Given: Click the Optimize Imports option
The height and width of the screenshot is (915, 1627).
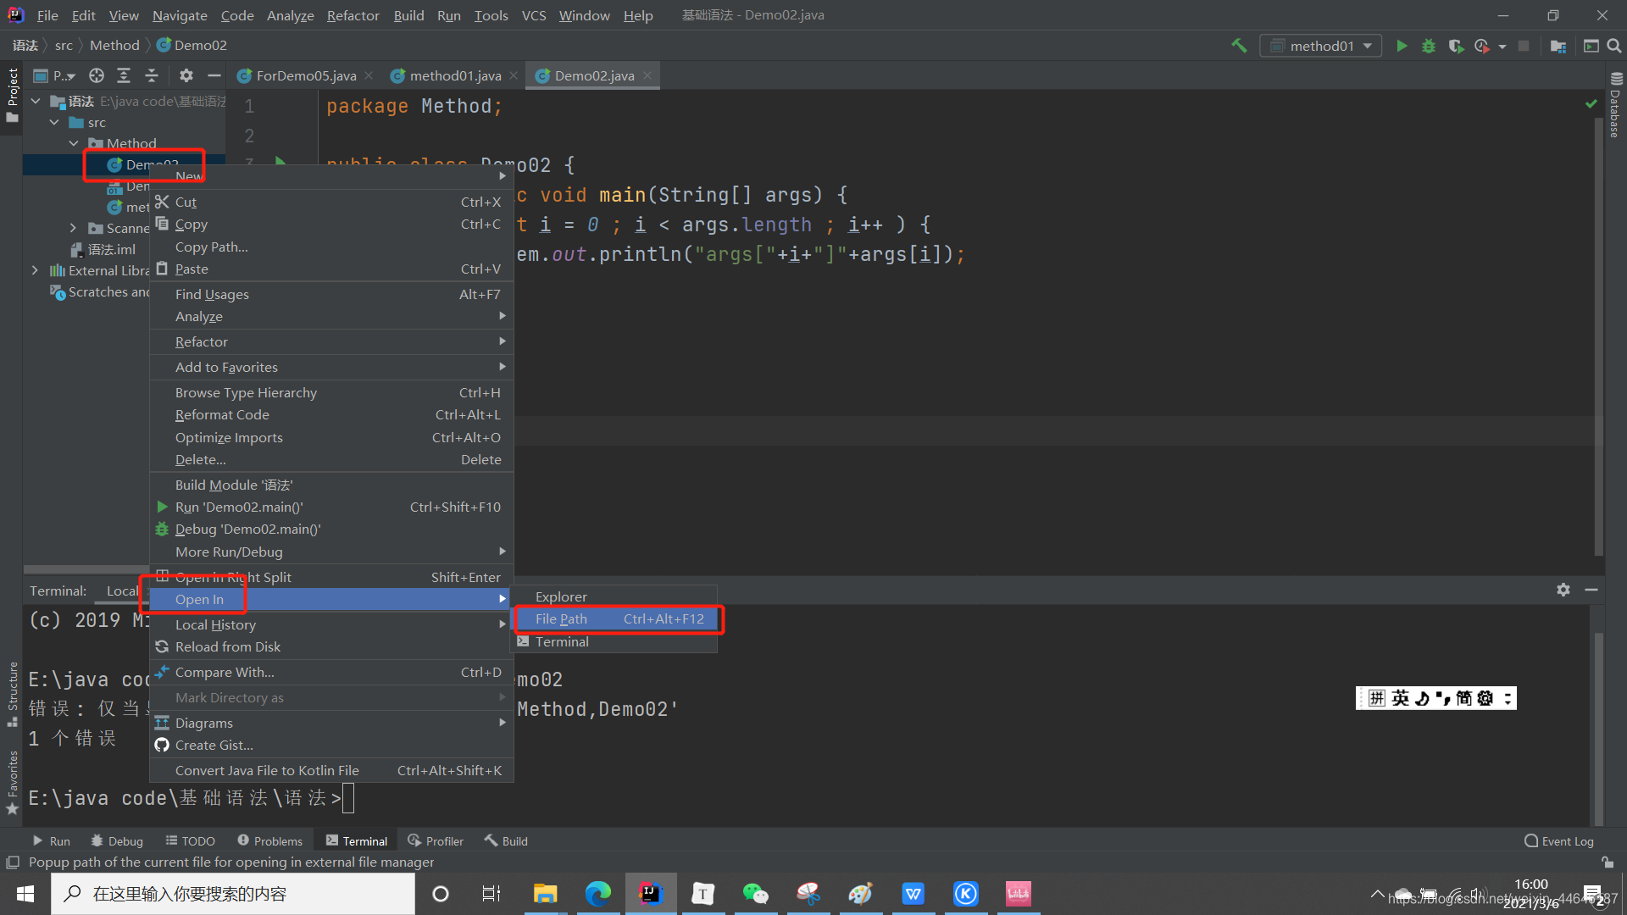Looking at the screenshot, I should (x=228, y=437).
